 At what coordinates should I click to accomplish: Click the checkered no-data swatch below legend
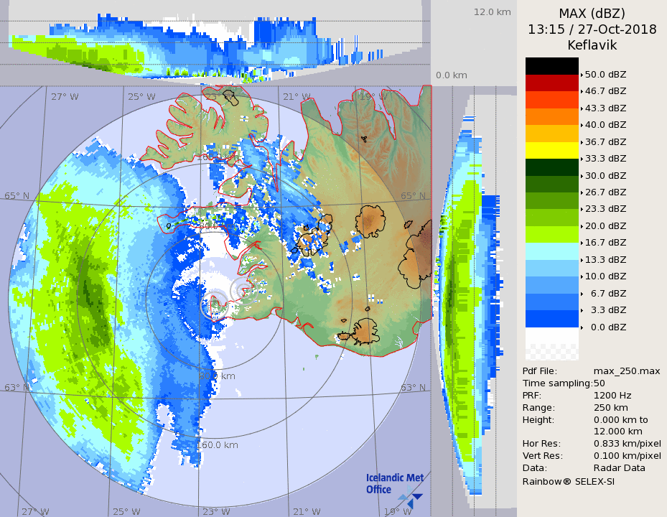click(551, 352)
